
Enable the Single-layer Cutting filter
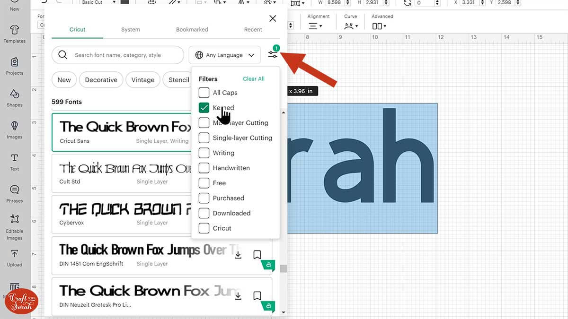(x=204, y=138)
